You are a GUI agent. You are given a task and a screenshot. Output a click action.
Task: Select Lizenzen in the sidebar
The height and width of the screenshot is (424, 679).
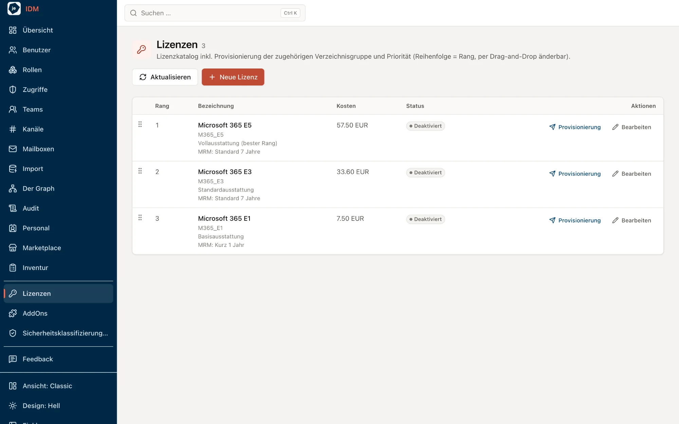58,293
